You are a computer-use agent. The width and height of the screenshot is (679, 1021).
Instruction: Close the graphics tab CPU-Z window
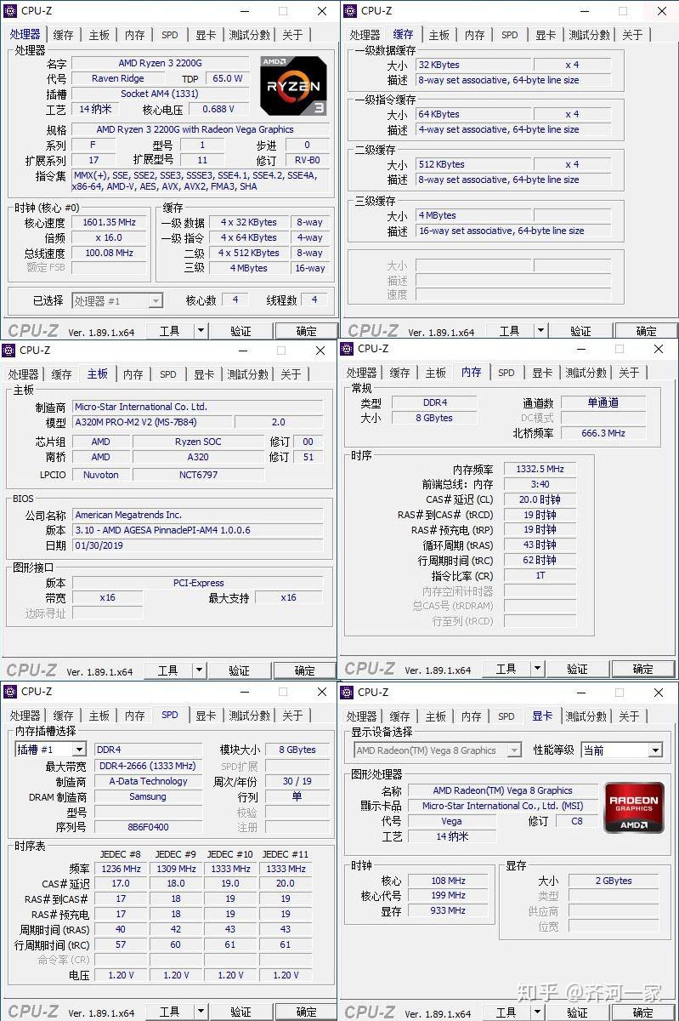(x=658, y=693)
